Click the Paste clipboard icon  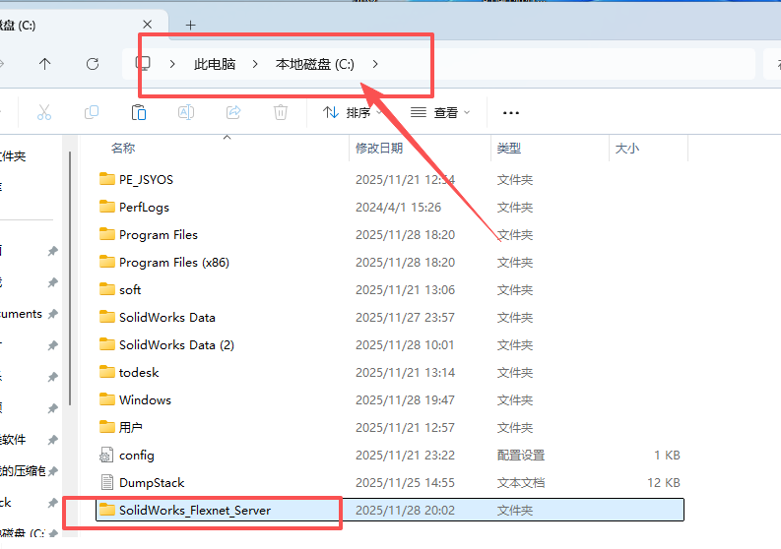click(x=139, y=112)
